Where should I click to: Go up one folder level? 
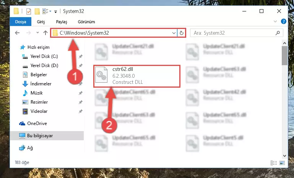coord(45,33)
